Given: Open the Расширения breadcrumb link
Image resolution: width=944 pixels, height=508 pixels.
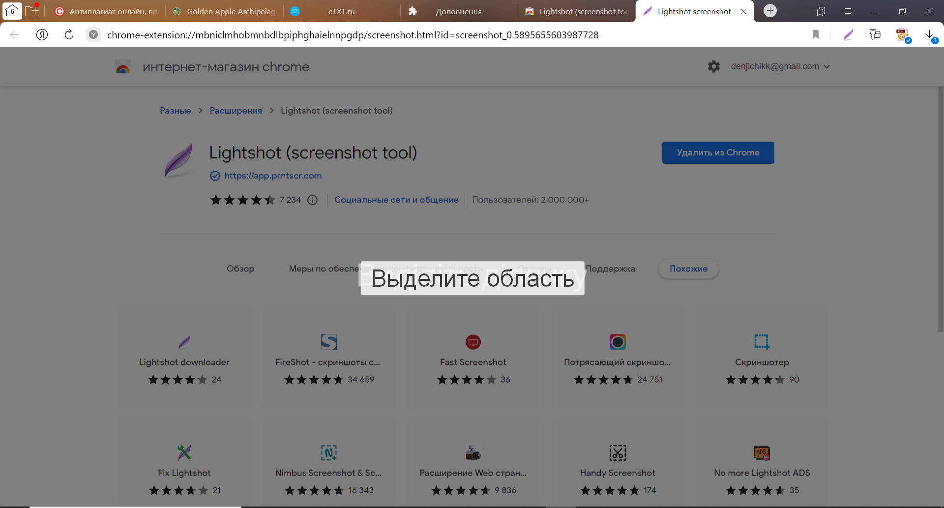Looking at the screenshot, I should [236, 111].
